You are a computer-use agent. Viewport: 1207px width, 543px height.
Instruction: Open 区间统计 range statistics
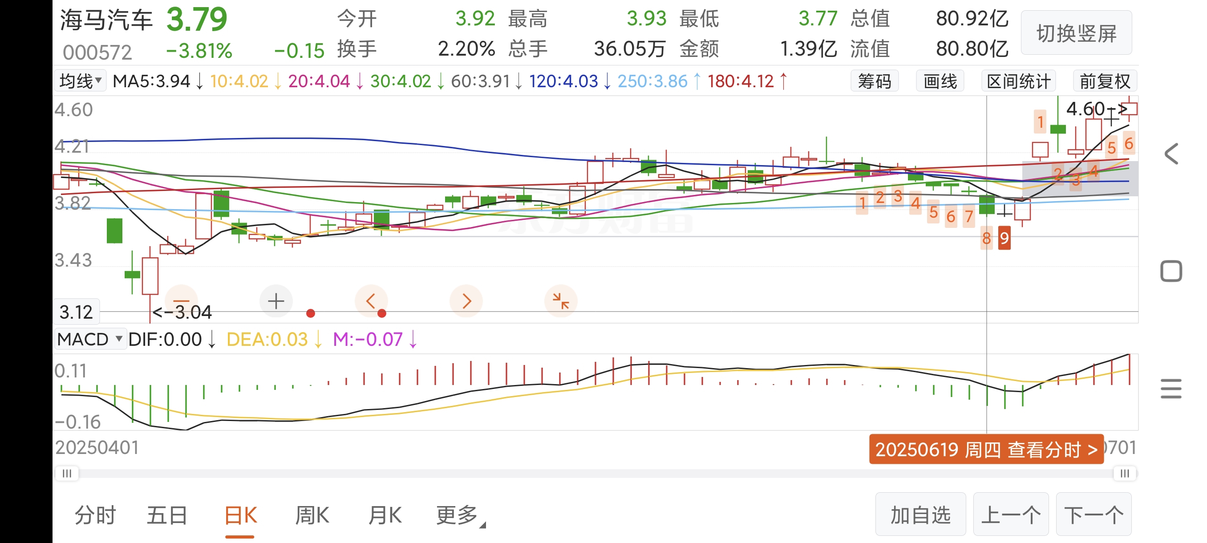[x=1019, y=81]
